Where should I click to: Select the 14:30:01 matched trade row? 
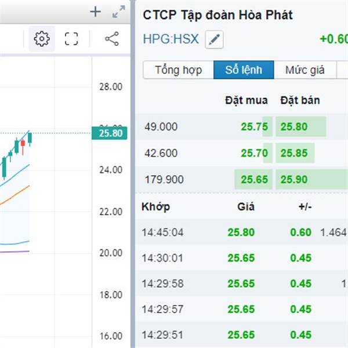[242, 258]
